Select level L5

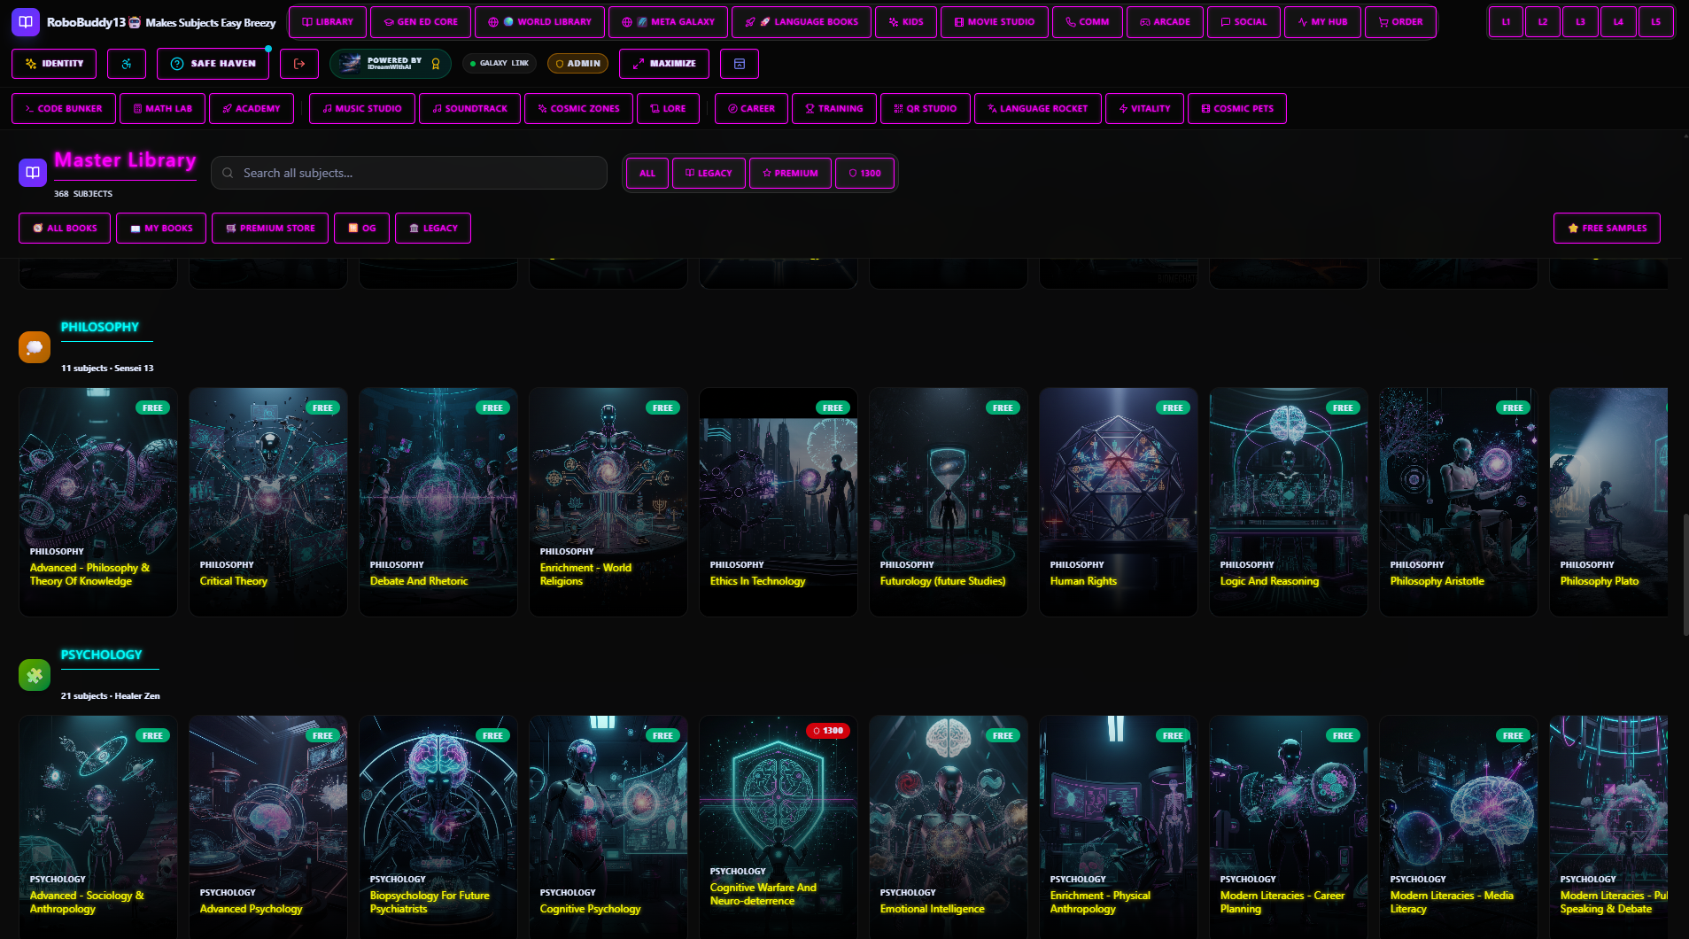(1656, 22)
